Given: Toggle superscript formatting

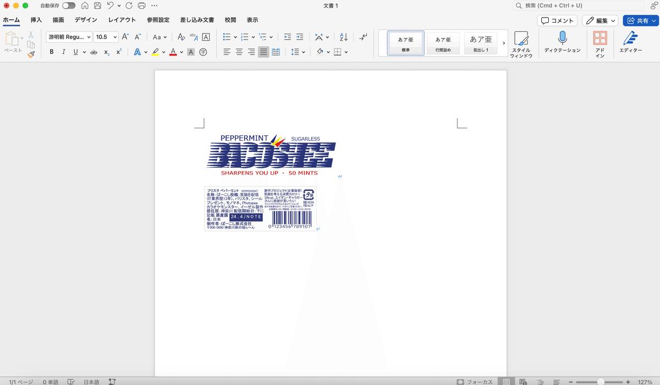Looking at the screenshot, I should coord(118,52).
